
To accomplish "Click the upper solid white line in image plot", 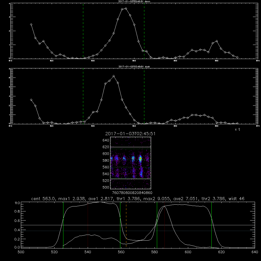I will (130, 147).
